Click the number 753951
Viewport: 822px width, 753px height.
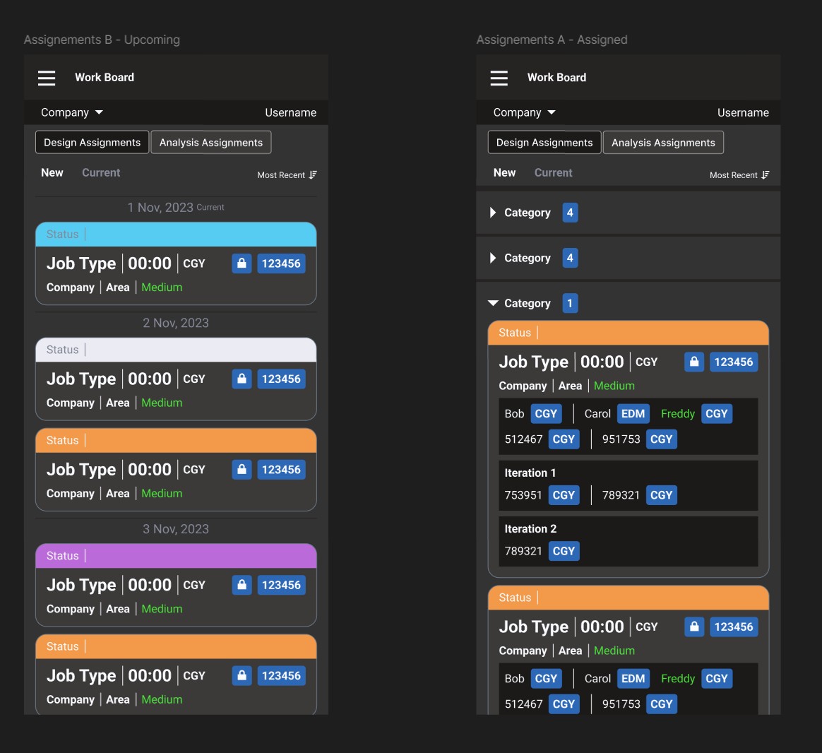523,495
